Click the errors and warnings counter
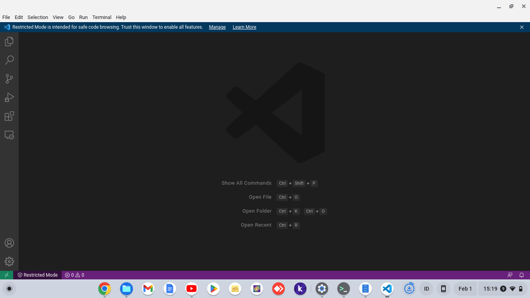This screenshot has width=530, height=298. click(74, 275)
